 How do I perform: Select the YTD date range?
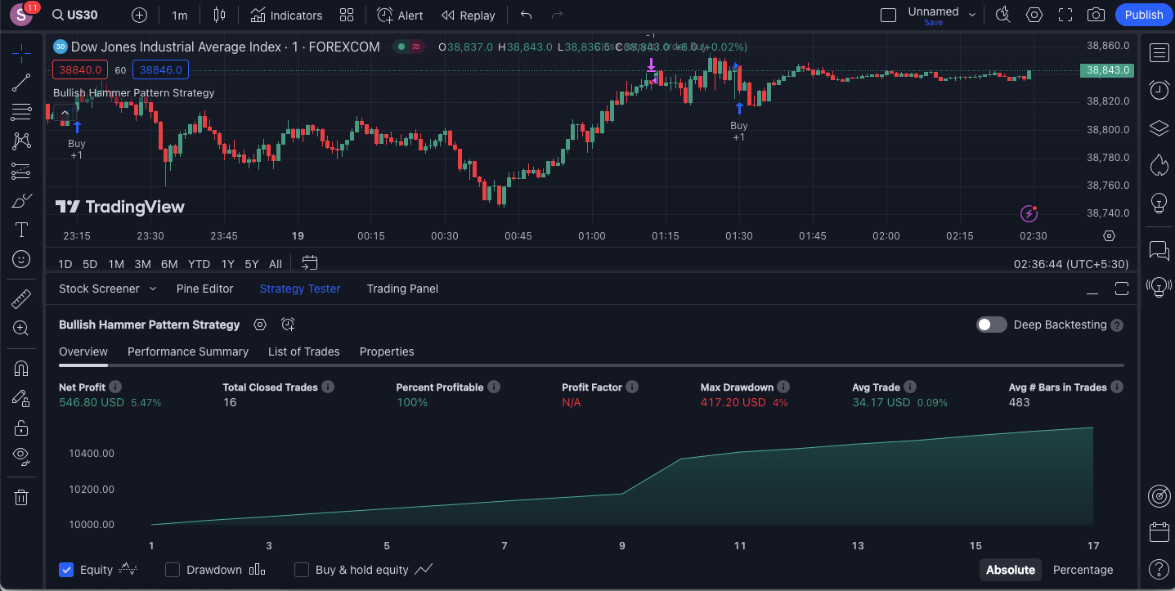pyautogui.click(x=199, y=264)
